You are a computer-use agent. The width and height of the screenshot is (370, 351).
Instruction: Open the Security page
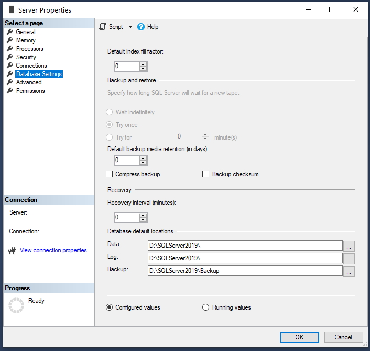click(26, 57)
